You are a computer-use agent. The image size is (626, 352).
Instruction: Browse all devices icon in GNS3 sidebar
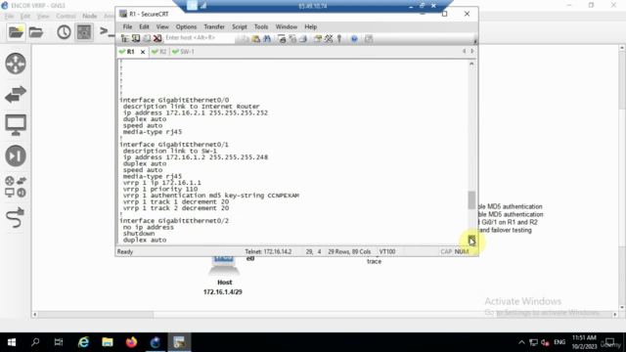point(16,187)
